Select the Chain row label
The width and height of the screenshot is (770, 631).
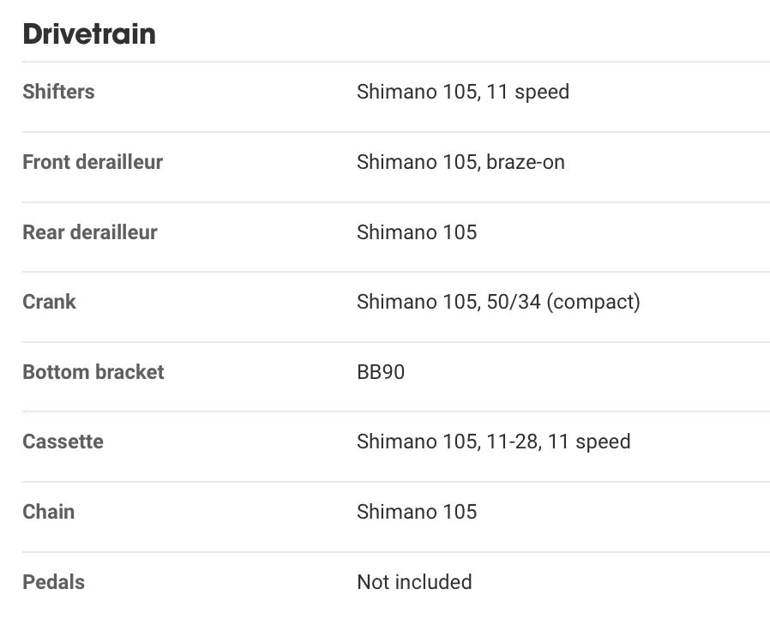coord(48,512)
